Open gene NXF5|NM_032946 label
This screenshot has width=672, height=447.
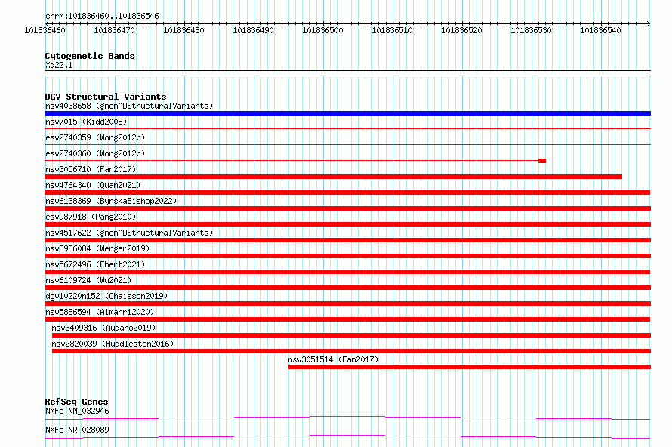[x=77, y=411]
